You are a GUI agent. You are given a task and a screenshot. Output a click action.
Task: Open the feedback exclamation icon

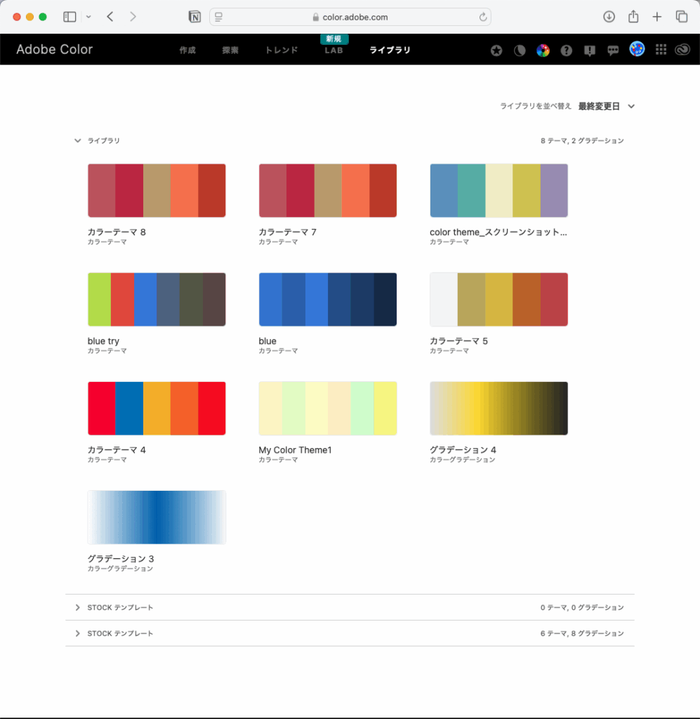[x=590, y=51]
